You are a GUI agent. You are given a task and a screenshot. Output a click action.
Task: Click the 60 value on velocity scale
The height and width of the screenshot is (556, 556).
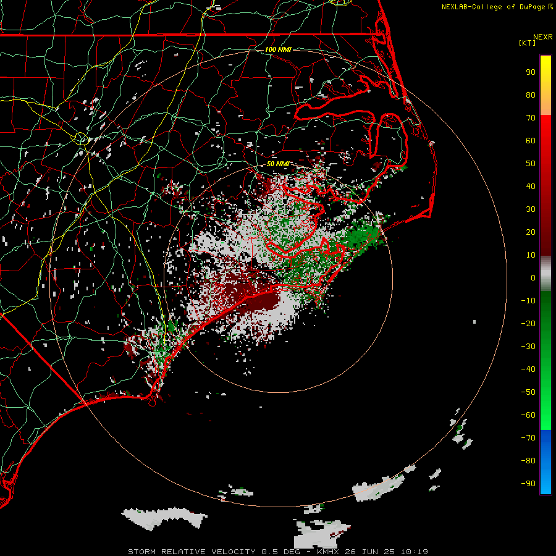tap(531, 140)
